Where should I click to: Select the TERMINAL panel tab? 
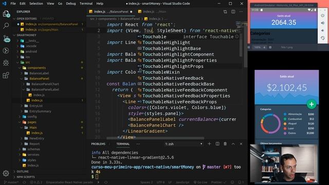coord(123,144)
